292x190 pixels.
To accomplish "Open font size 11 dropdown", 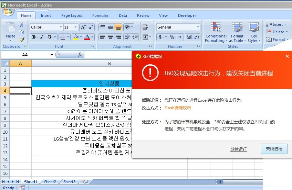I will [x=75, y=27].
